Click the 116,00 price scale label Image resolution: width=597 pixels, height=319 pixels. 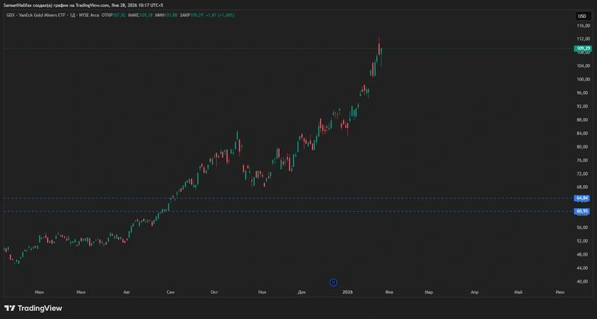tap(583, 25)
